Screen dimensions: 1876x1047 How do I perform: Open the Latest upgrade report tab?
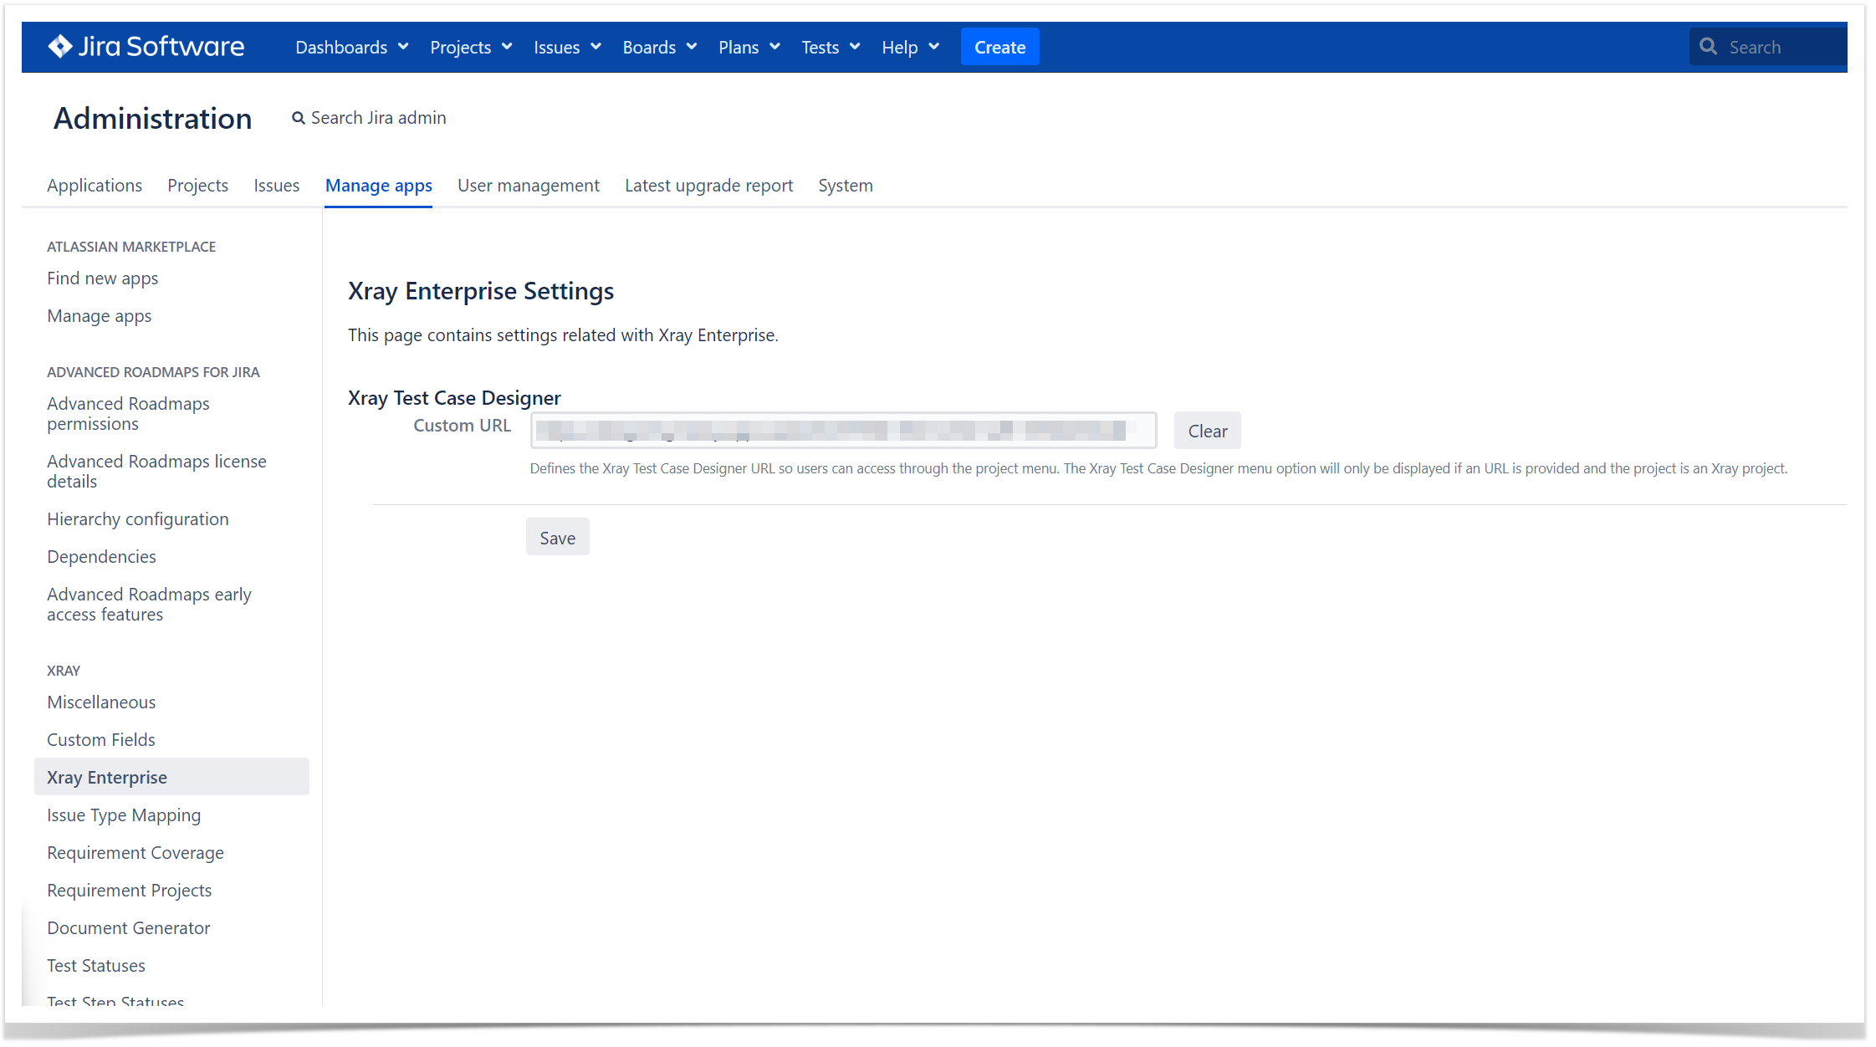tap(709, 186)
